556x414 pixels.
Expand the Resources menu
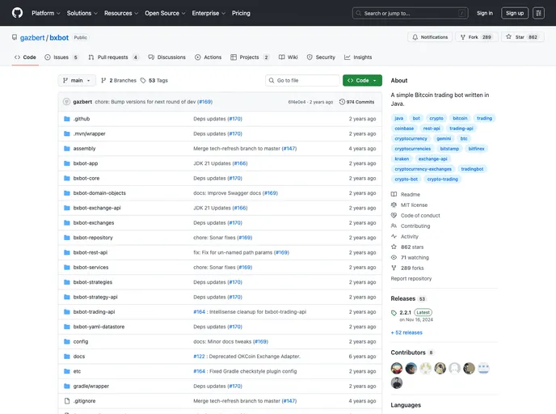click(121, 13)
